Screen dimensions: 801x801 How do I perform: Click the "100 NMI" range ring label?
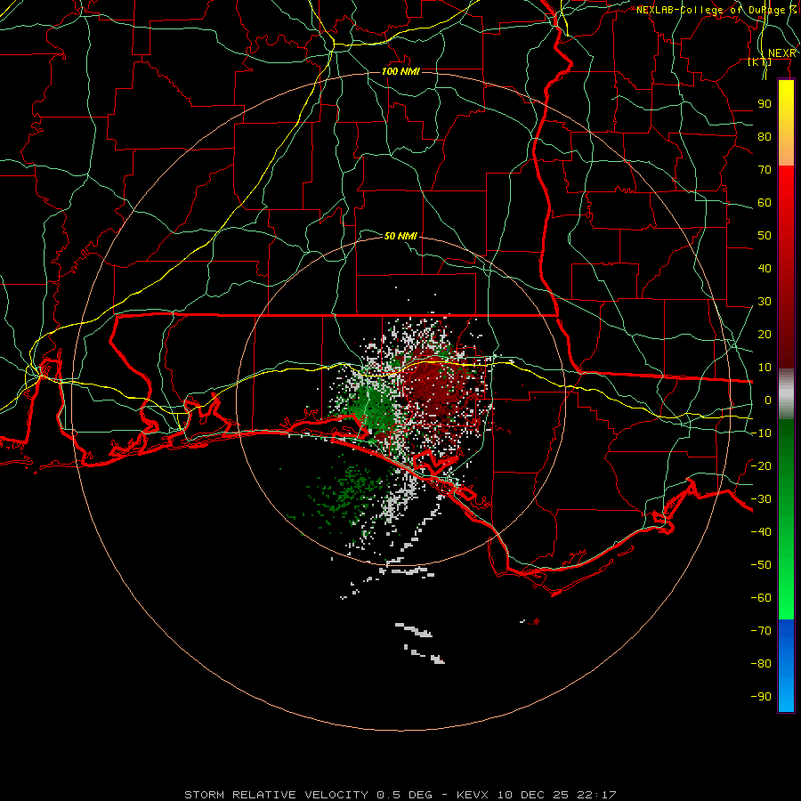[x=400, y=71]
